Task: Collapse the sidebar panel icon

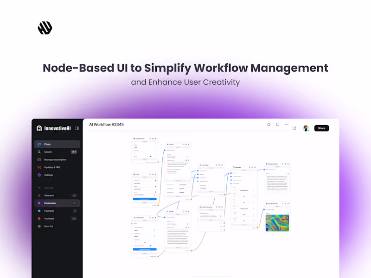Action: pos(77,128)
